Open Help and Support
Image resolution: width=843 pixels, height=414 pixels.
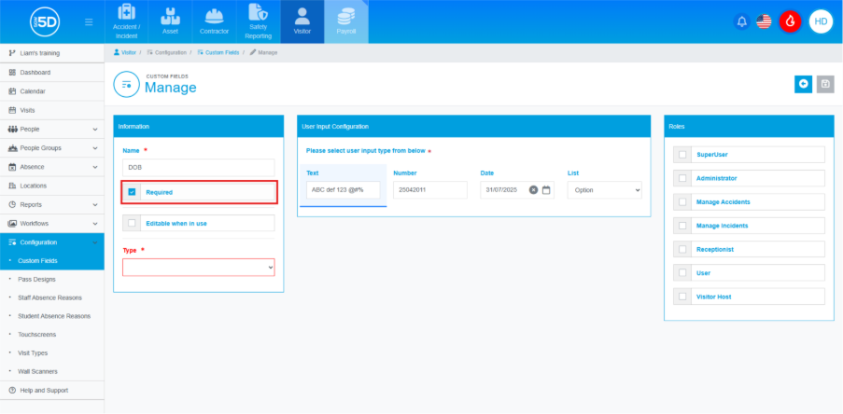(x=52, y=391)
